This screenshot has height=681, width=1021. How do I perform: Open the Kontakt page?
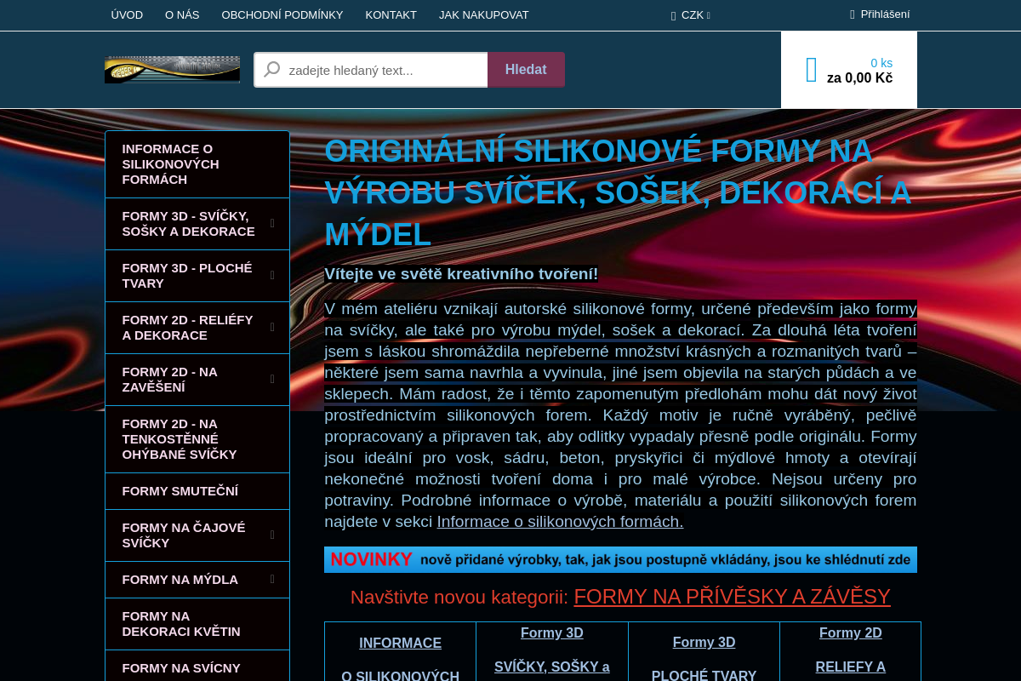pyautogui.click(x=391, y=15)
